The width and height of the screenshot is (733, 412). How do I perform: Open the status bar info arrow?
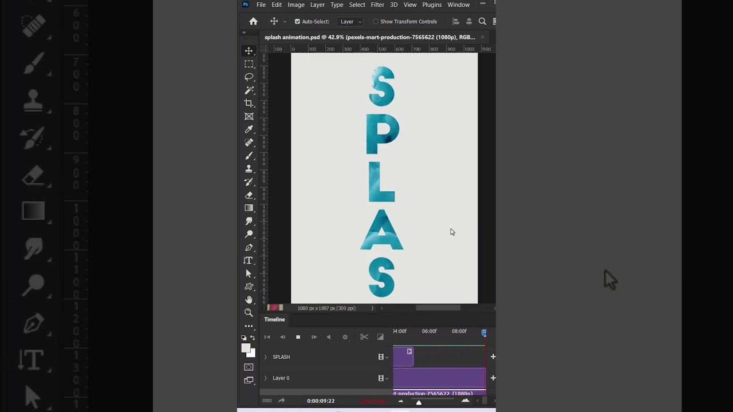pyautogui.click(x=372, y=308)
